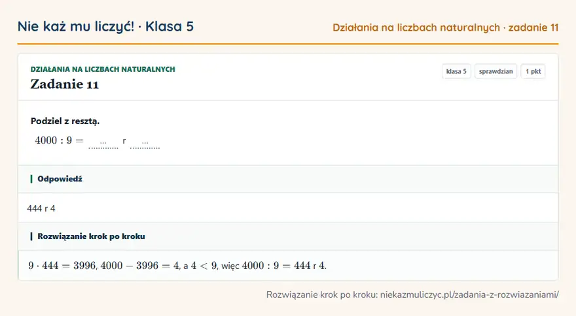Click green 'DZIAŁANIA NA LICZBACH NATURALNYCH' category label

[x=103, y=69]
